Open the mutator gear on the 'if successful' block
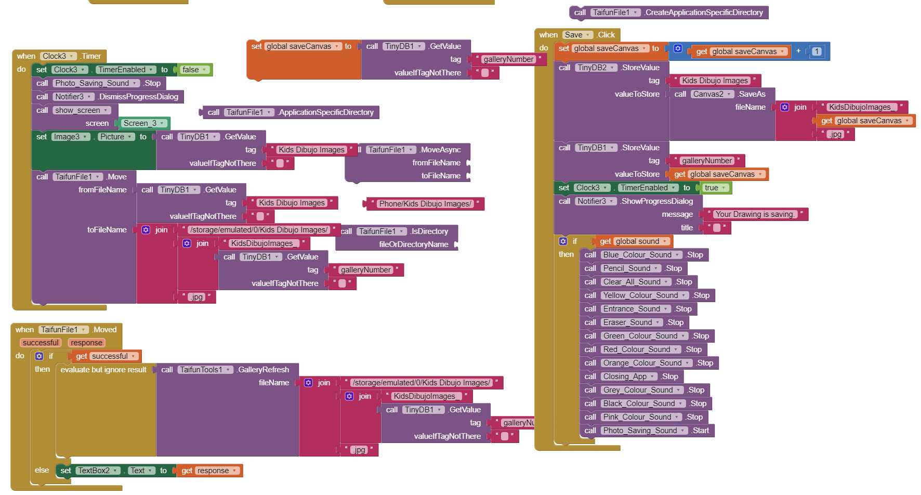The height and width of the screenshot is (495, 921). pos(39,356)
